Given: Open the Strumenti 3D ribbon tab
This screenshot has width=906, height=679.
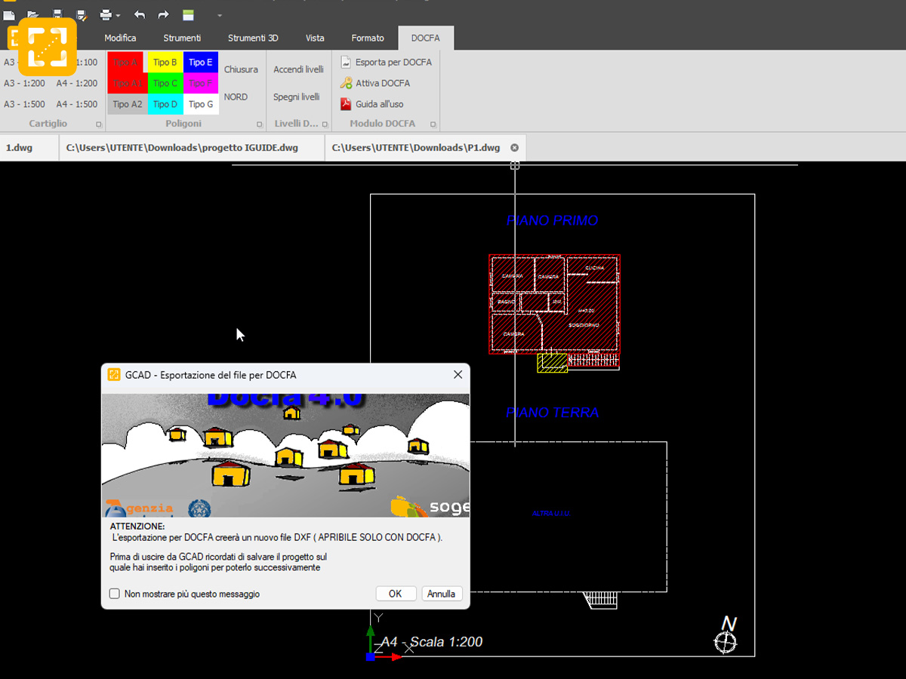Looking at the screenshot, I should (x=253, y=38).
